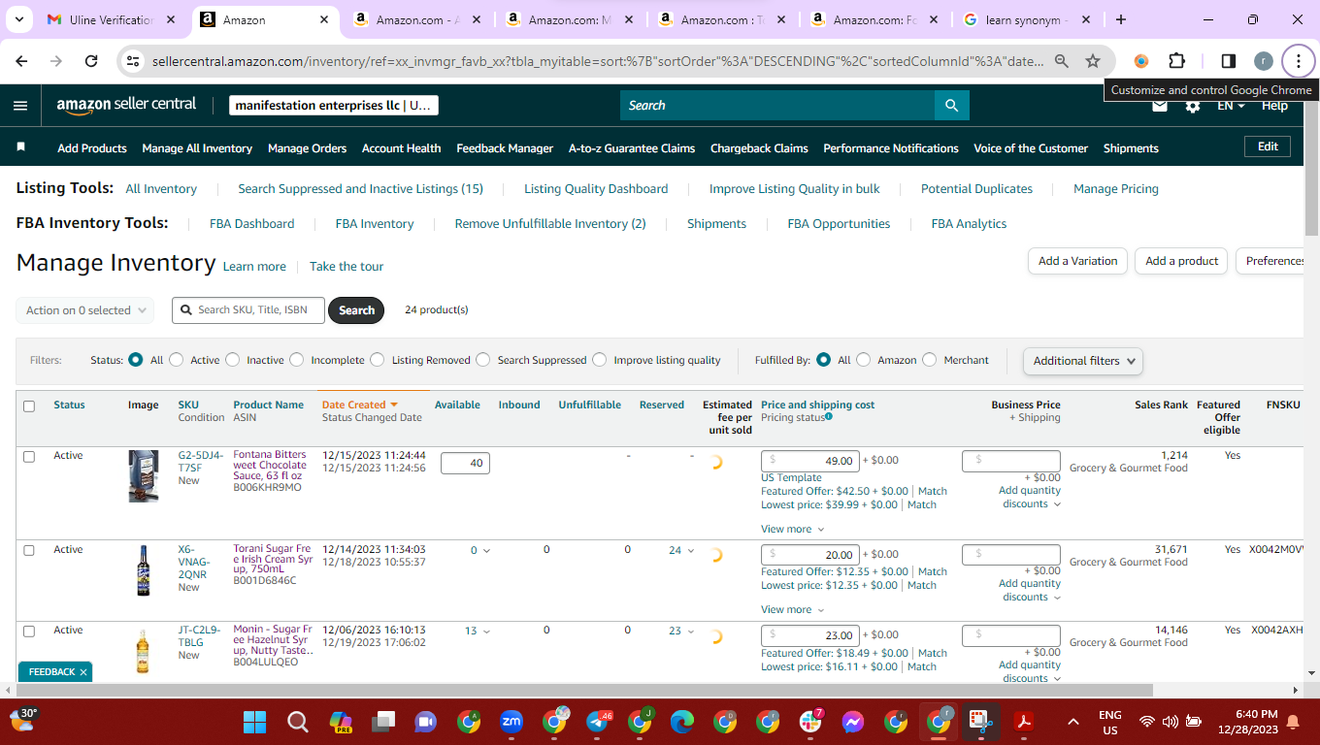The image size is (1320, 745).
Task: Open Account Health in the navigation bar
Action: [x=401, y=148]
